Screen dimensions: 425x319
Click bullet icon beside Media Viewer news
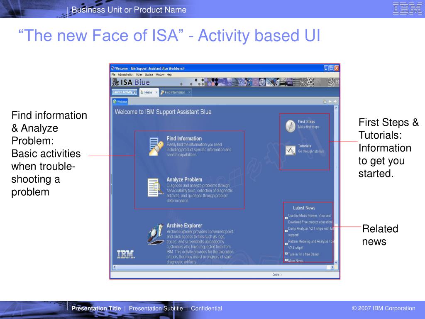point(286,218)
